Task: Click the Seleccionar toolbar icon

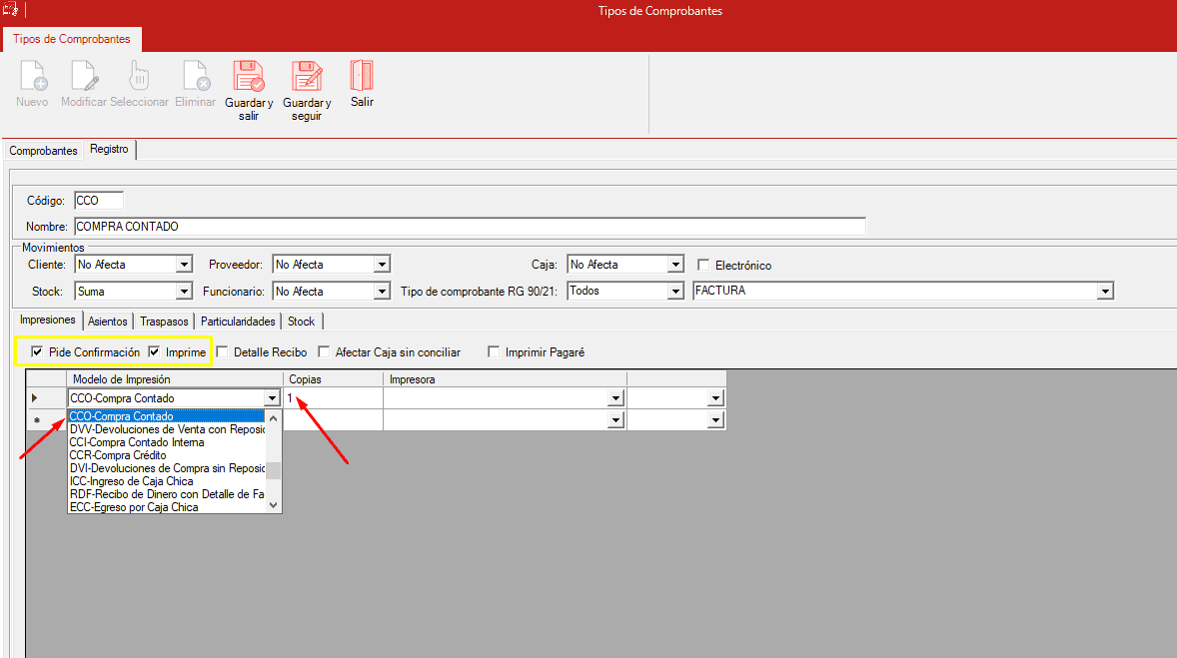Action: [139, 76]
